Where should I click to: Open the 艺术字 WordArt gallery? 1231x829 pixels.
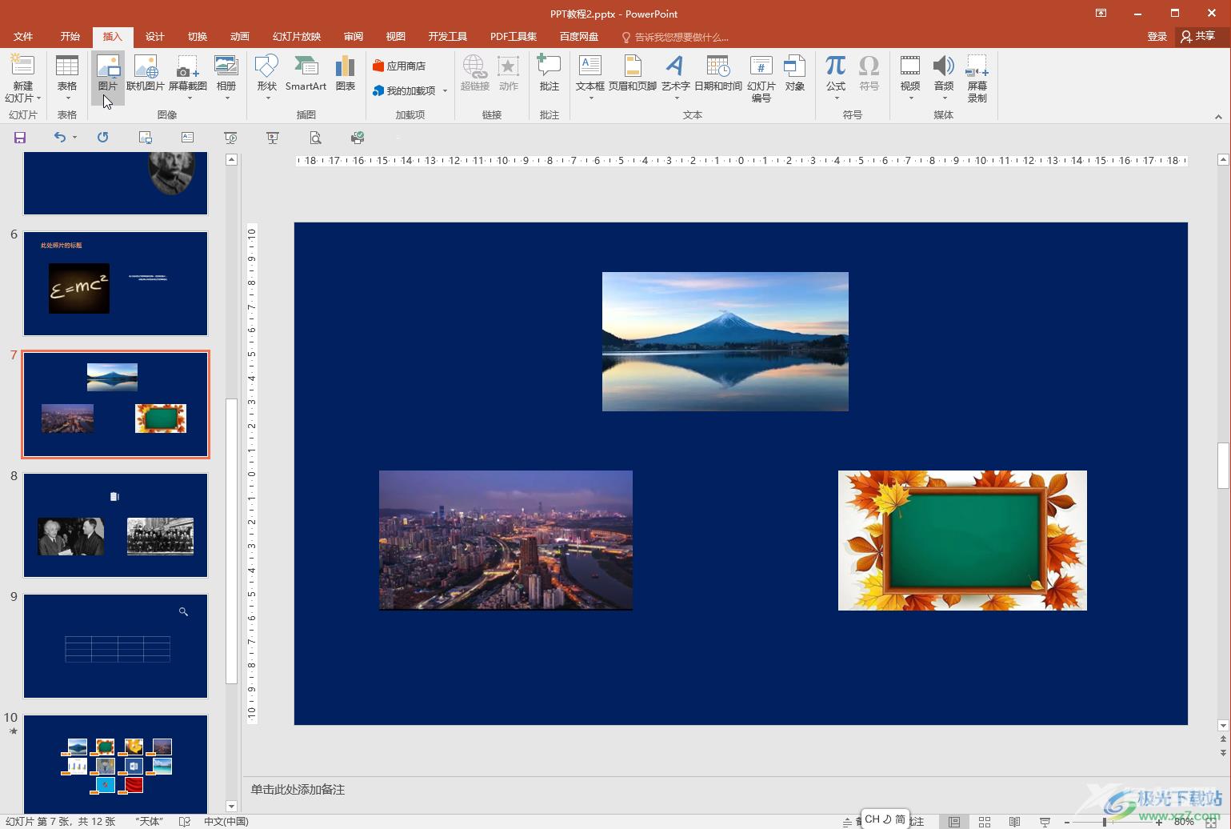click(676, 78)
